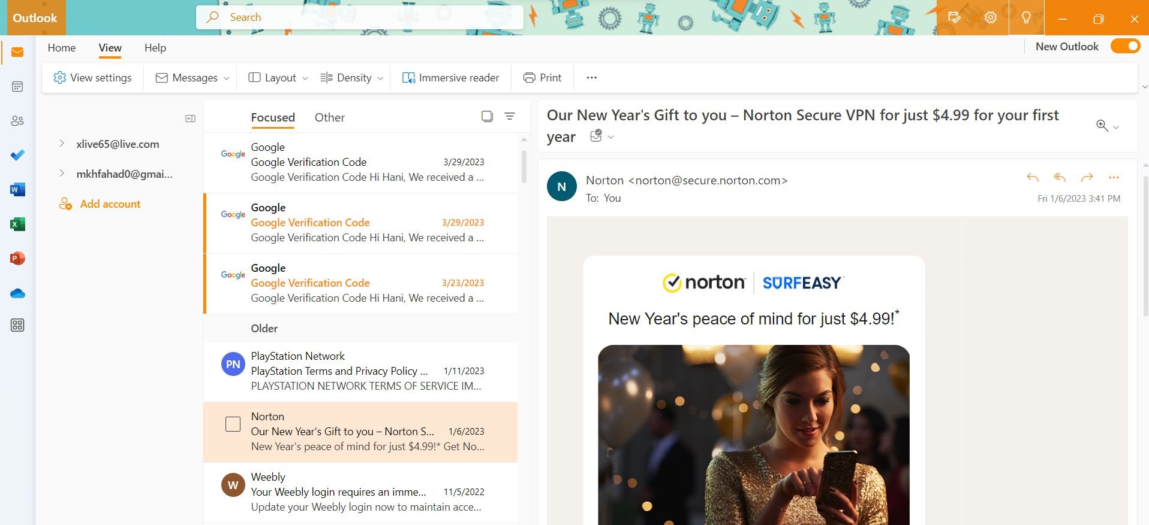The width and height of the screenshot is (1149, 525).
Task: Click Add account
Action: click(x=100, y=204)
